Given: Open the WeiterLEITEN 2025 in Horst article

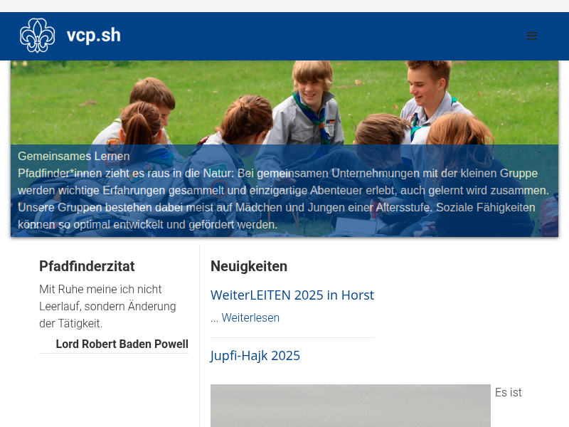Looking at the screenshot, I should click(x=292, y=295).
